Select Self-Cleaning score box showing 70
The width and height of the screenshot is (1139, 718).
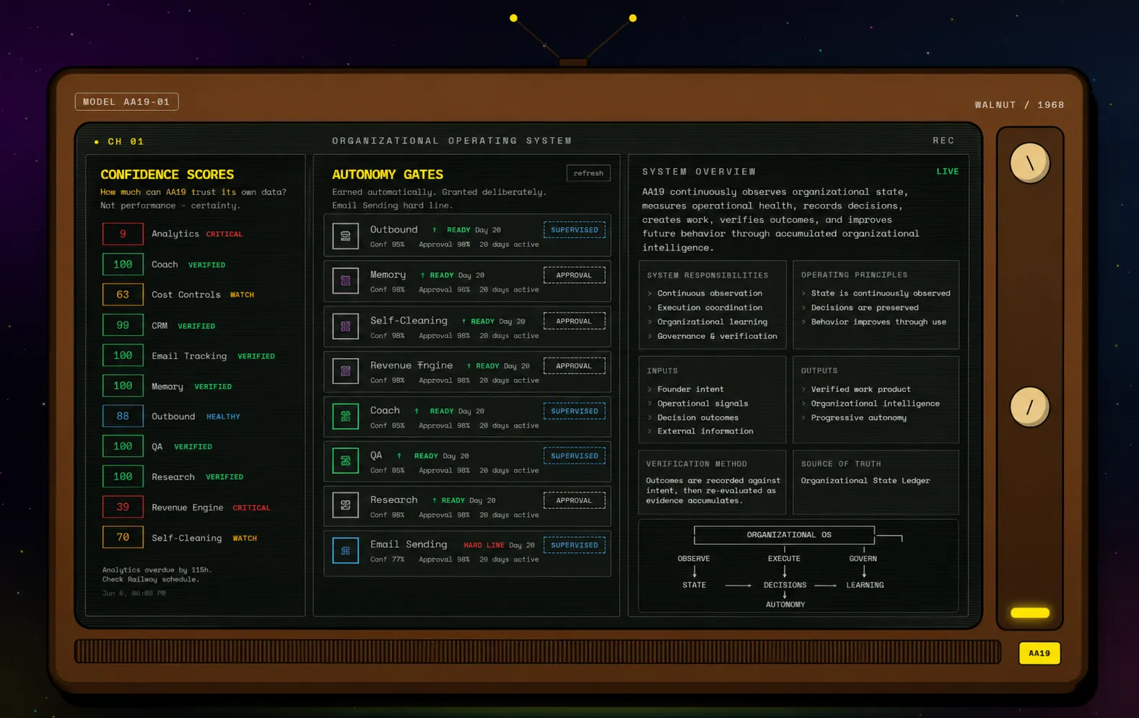123,537
